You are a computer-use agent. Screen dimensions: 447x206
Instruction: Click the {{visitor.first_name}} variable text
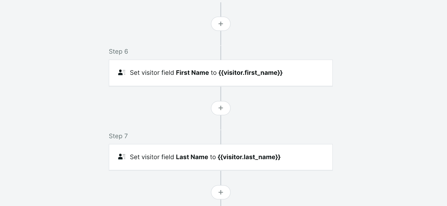click(250, 73)
